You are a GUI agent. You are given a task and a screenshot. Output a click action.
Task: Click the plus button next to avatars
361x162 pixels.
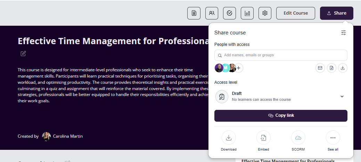239,68
